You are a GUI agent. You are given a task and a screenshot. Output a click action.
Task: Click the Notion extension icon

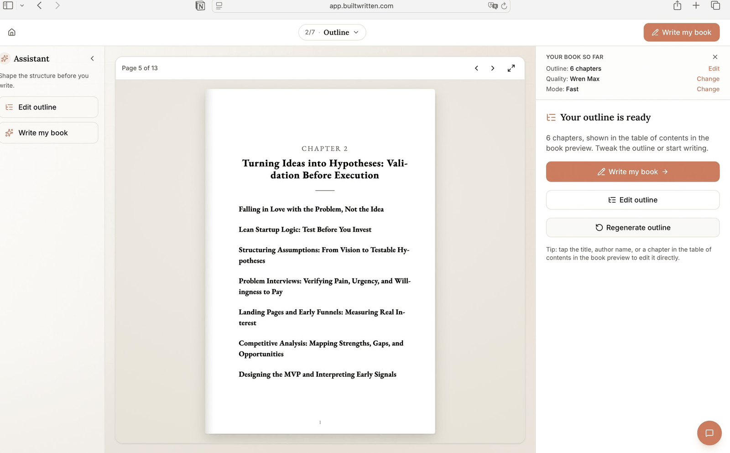click(x=200, y=6)
